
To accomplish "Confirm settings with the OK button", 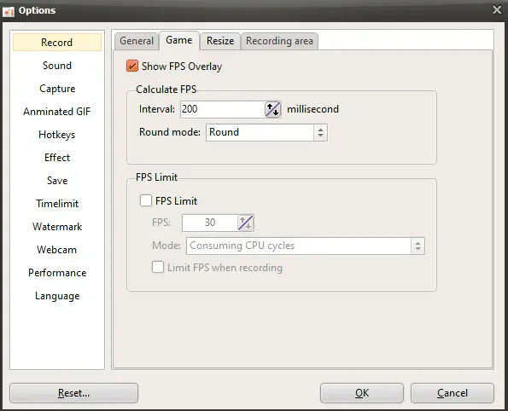I will pos(362,393).
